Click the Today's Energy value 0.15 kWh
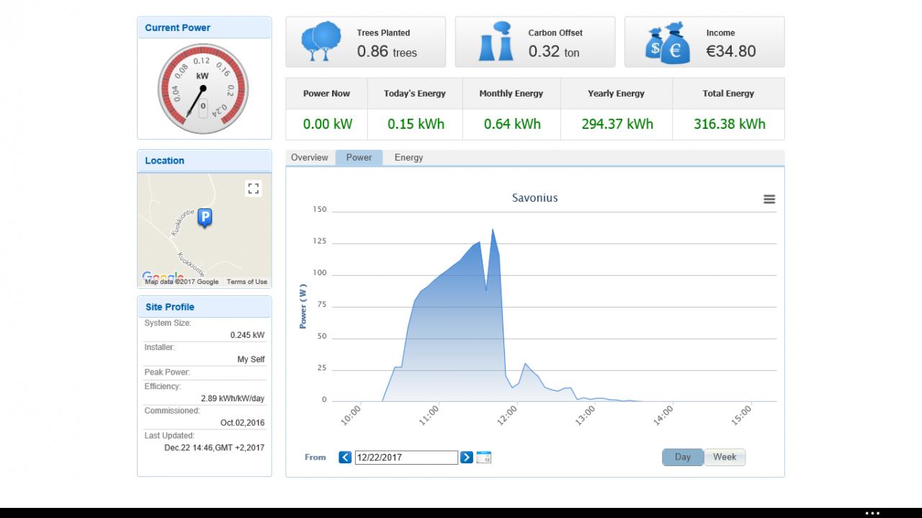Screen dimensions: 922x518 (x=416, y=124)
